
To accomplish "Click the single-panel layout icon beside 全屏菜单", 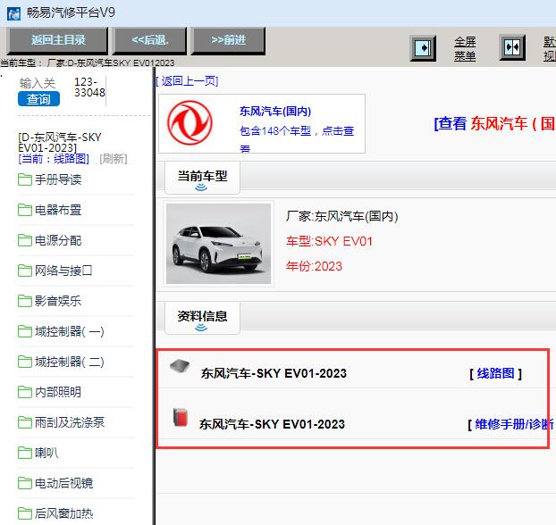I will click(x=423, y=48).
